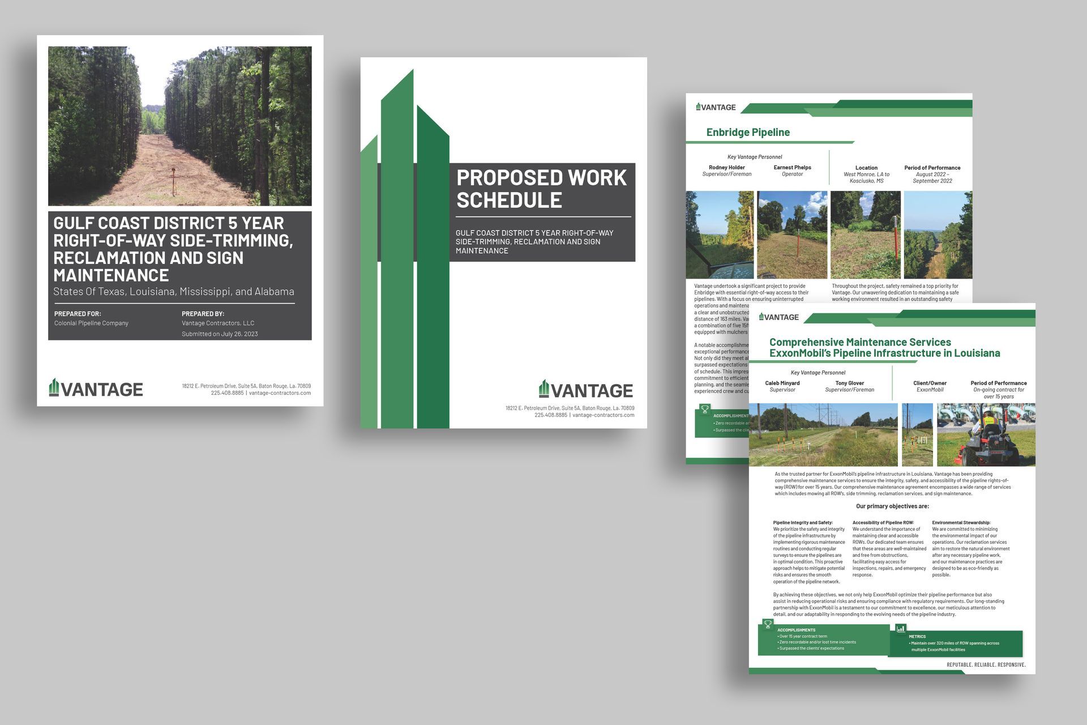Click the 'Accessibility of Pipeline ROW:' heading

tap(883, 523)
